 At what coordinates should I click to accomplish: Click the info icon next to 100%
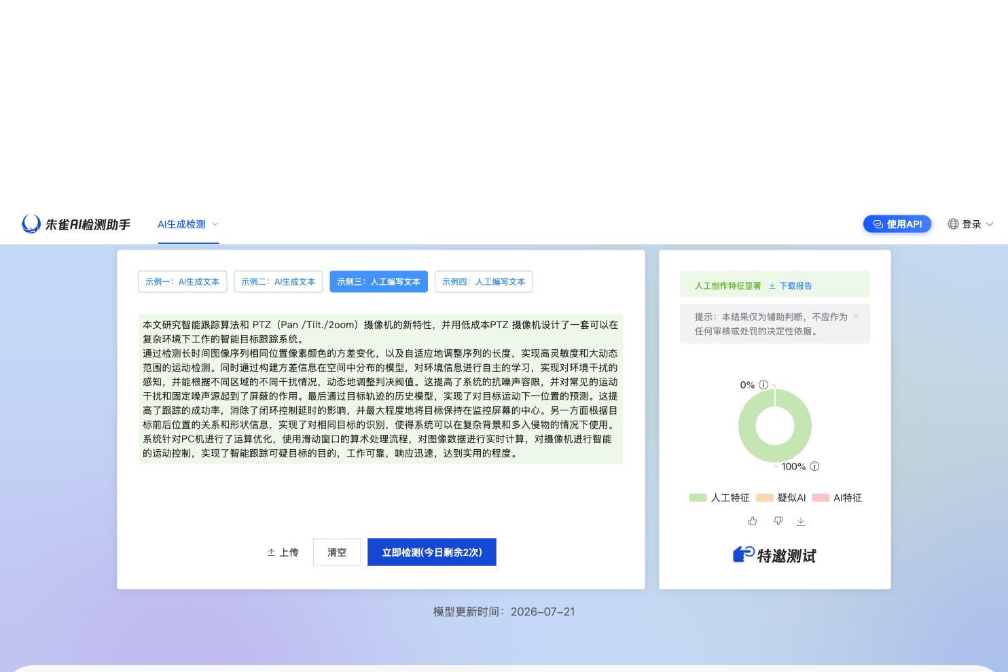pos(815,466)
